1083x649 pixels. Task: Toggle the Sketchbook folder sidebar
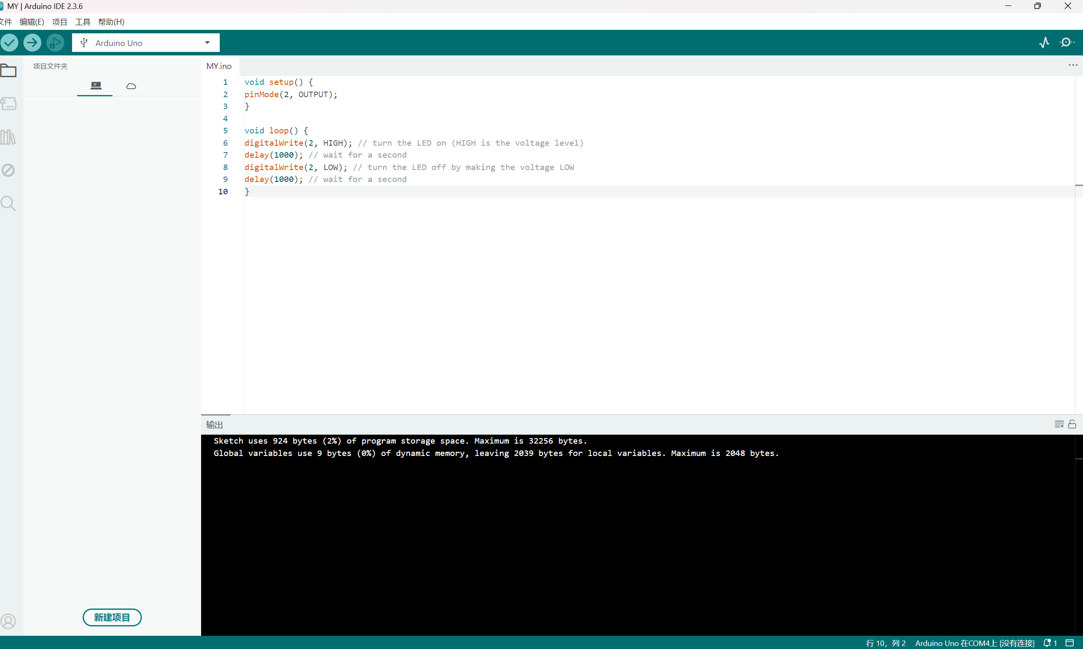tap(9, 70)
